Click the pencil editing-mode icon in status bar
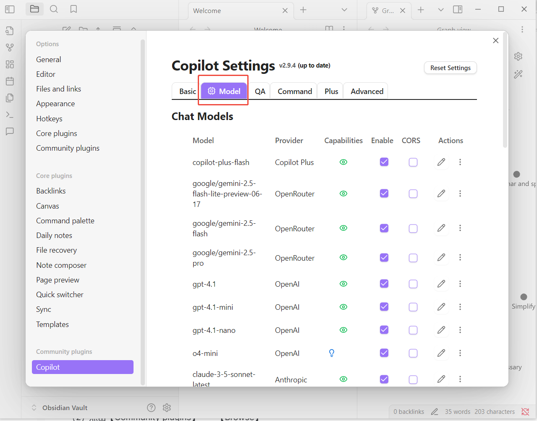537x421 pixels. [x=435, y=412]
